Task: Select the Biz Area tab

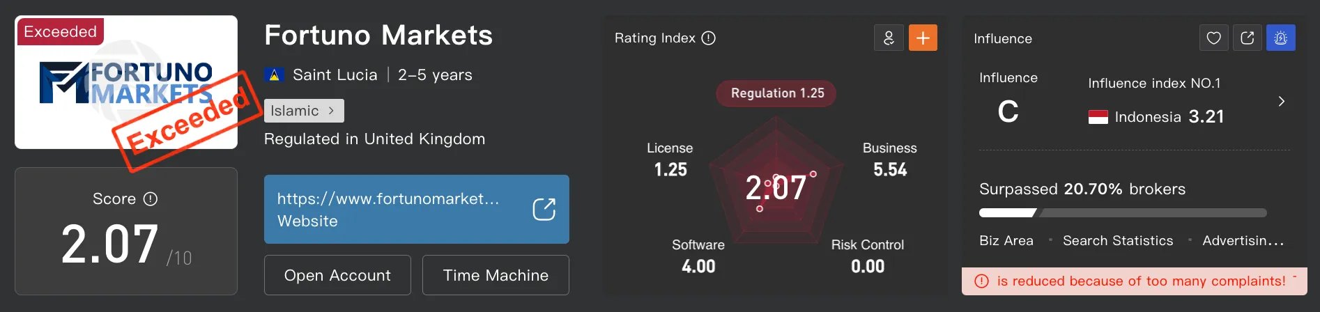Action: tap(1006, 241)
